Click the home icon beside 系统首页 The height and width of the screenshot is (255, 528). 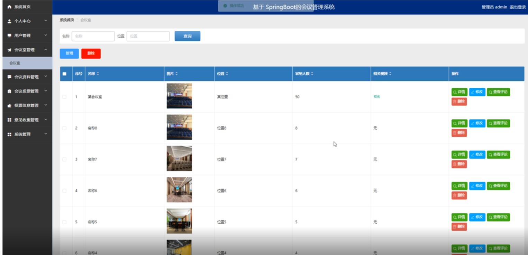(9, 7)
